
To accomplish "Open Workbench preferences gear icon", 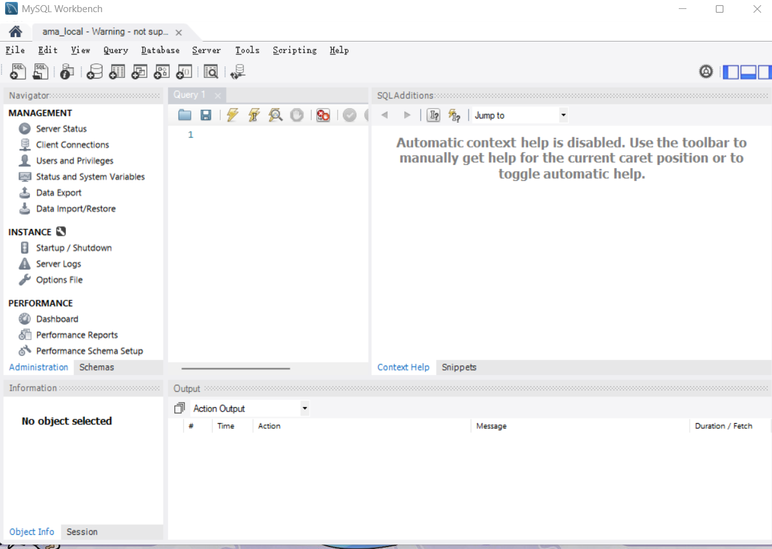I will pos(706,72).
